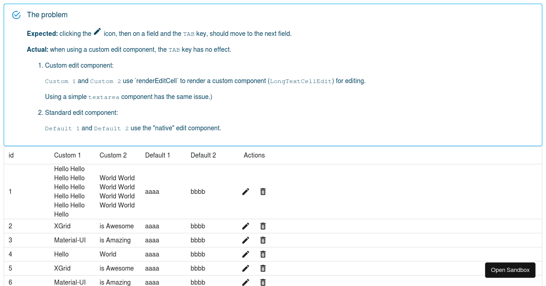This screenshot has height=286, width=546.
Task: Click the id column header
Action: click(x=11, y=155)
